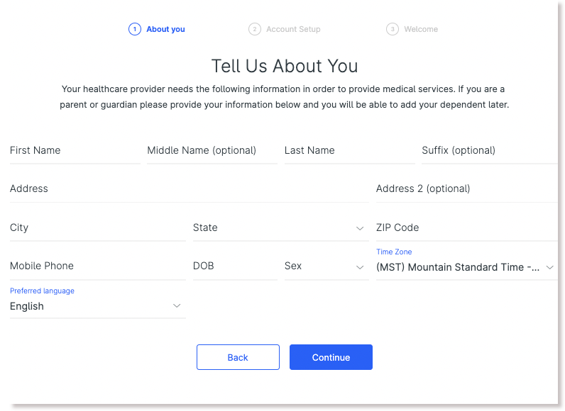Screen dimensions: 565x411
Task: Click the step 3 circle icon
Action: 393,29
